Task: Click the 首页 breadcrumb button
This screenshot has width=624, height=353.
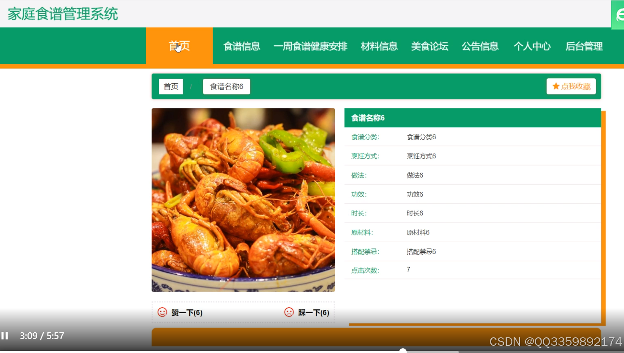Action: pos(171,86)
